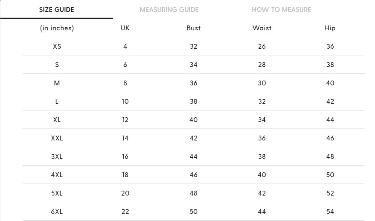The width and height of the screenshot is (375, 221).
Task: Choose the L size row label
Action: (x=57, y=102)
